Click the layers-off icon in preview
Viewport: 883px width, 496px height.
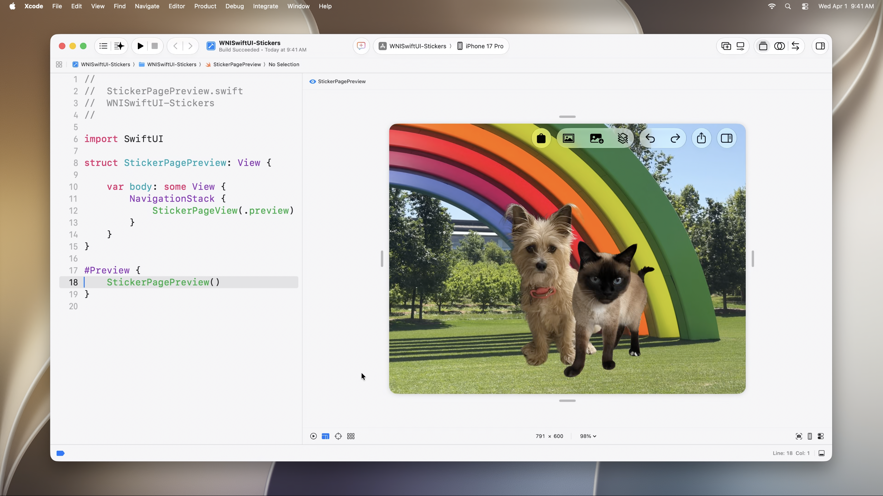(623, 138)
